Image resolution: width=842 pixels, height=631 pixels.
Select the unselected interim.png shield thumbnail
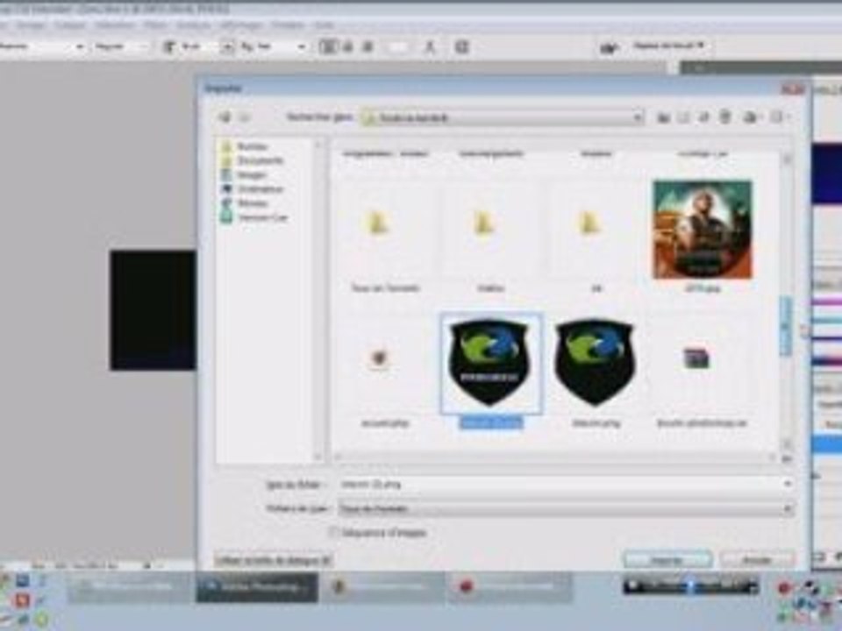(x=595, y=363)
